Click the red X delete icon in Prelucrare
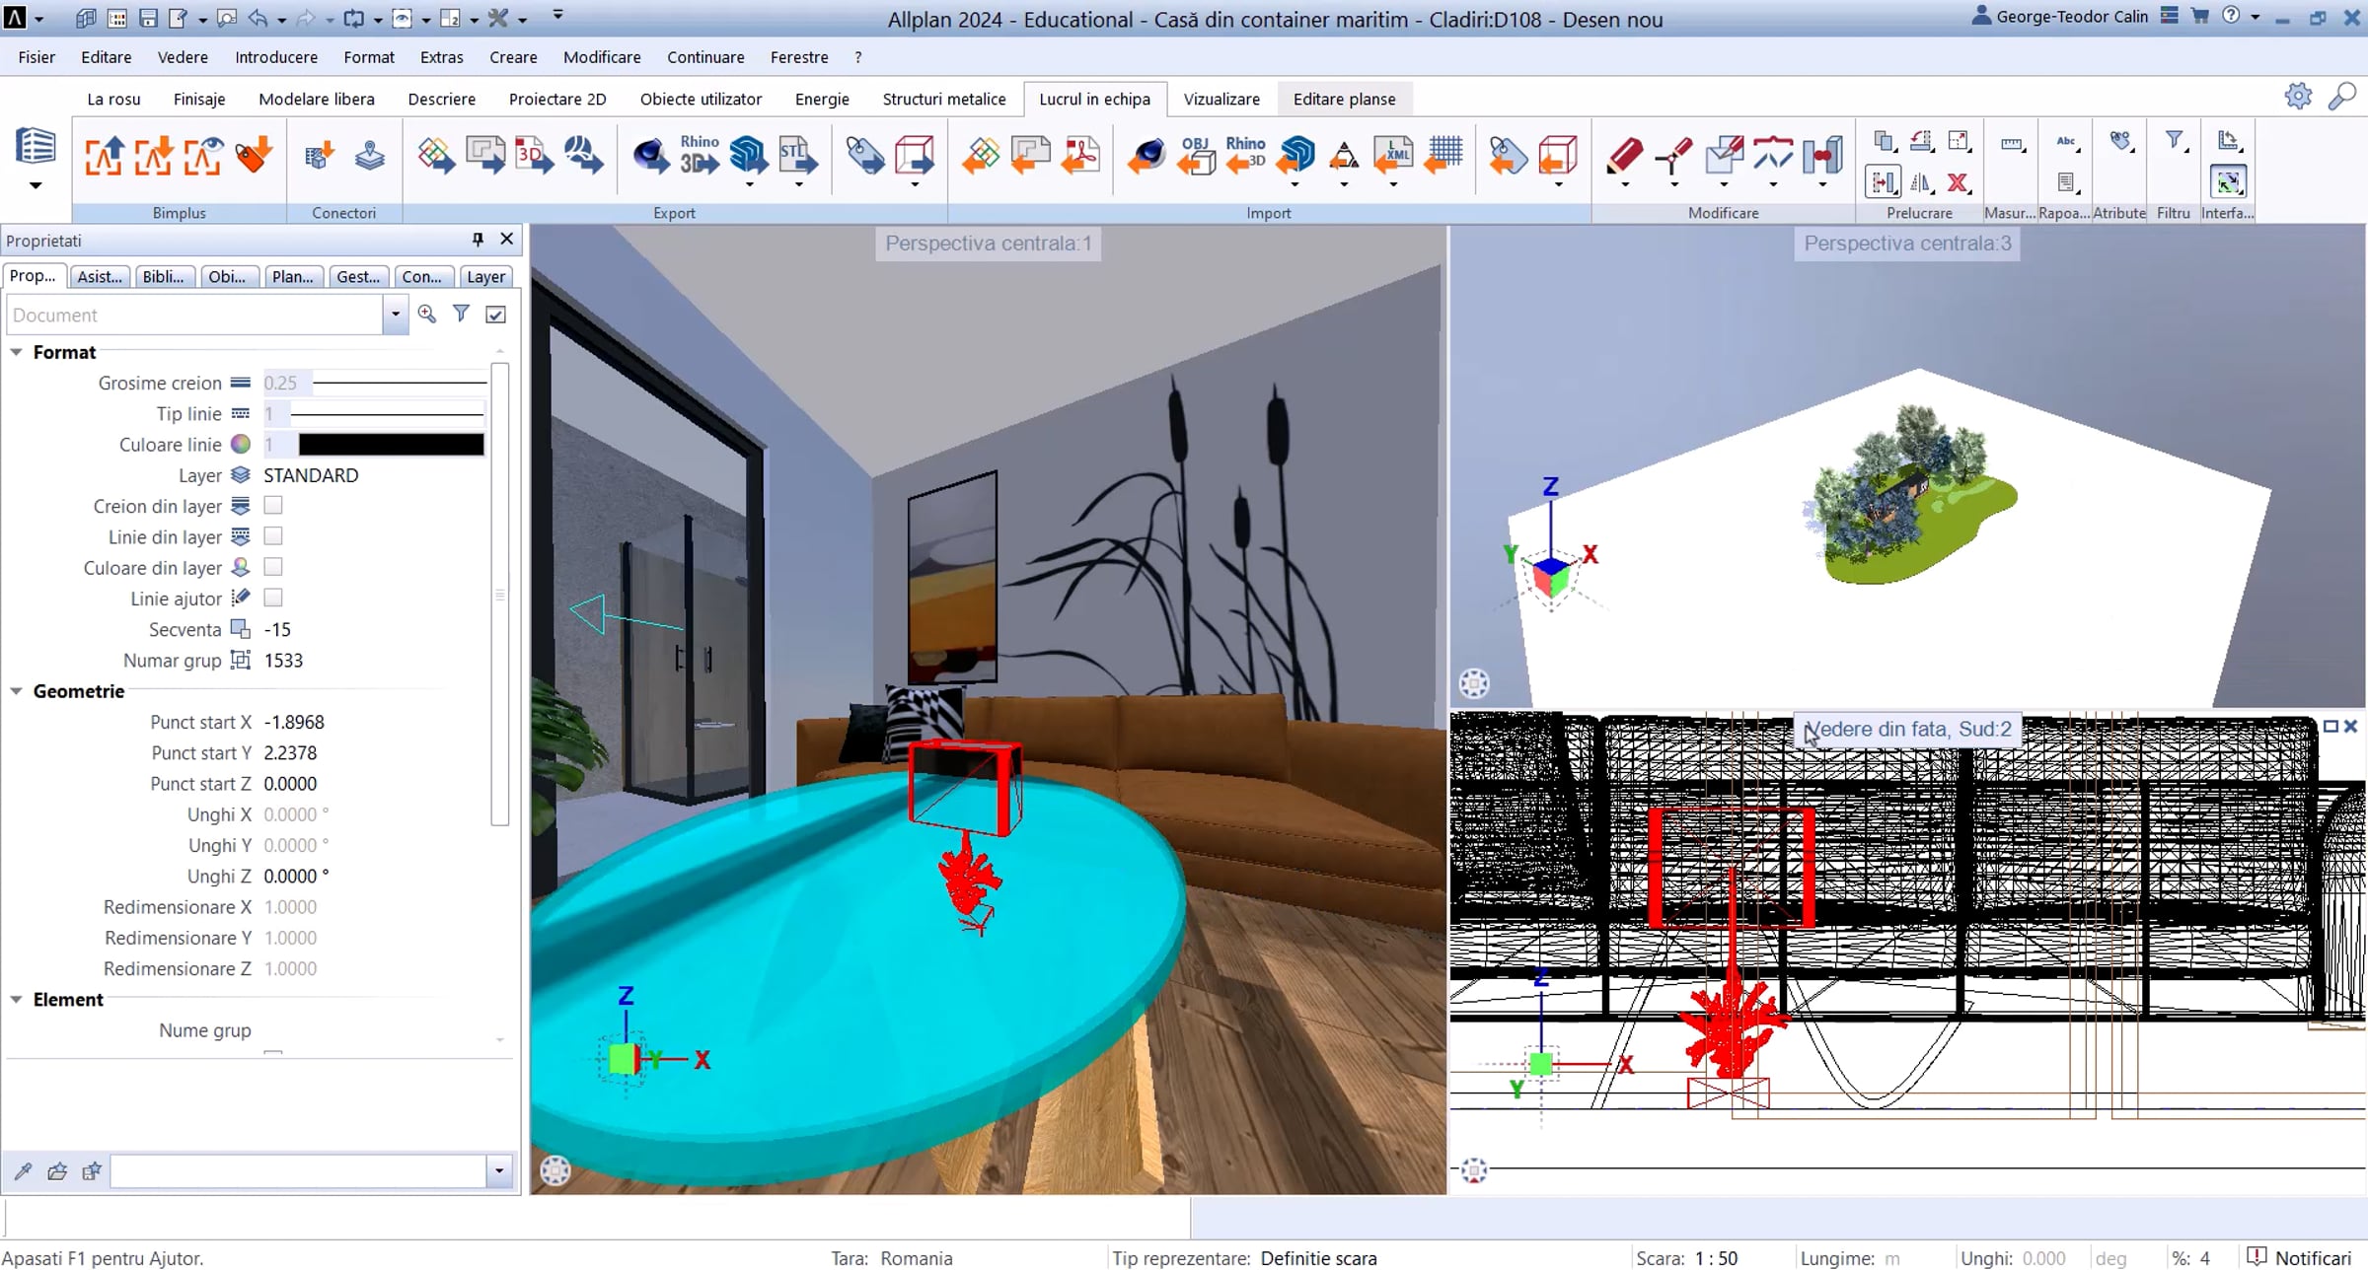Screen dimensions: 2368x1270 [x=1959, y=182]
